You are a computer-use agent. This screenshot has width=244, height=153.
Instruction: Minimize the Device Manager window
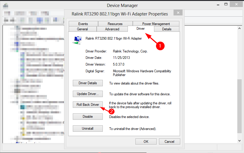pos(218,5)
